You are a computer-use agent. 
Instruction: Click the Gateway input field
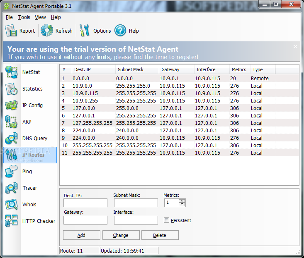click(85, 220)
